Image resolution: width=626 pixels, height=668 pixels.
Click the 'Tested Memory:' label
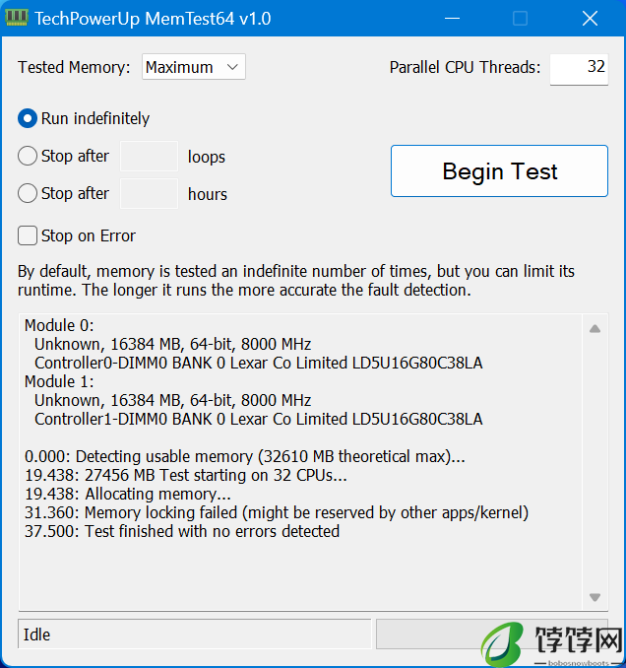pos(74,67)
